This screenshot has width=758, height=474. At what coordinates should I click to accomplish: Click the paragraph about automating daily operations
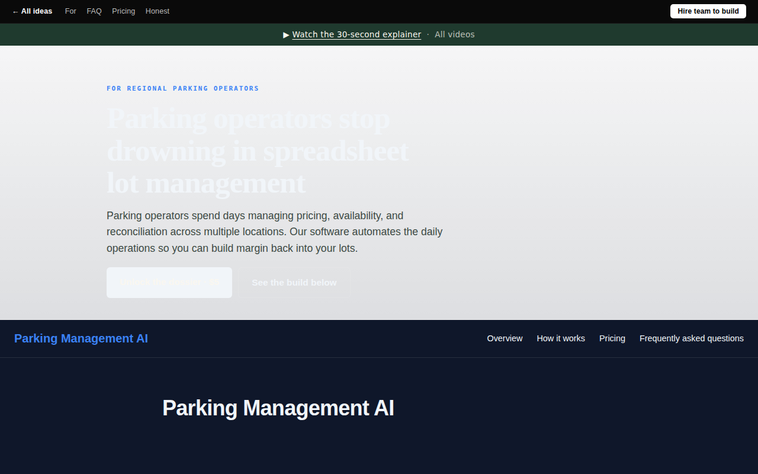(275, 232)
